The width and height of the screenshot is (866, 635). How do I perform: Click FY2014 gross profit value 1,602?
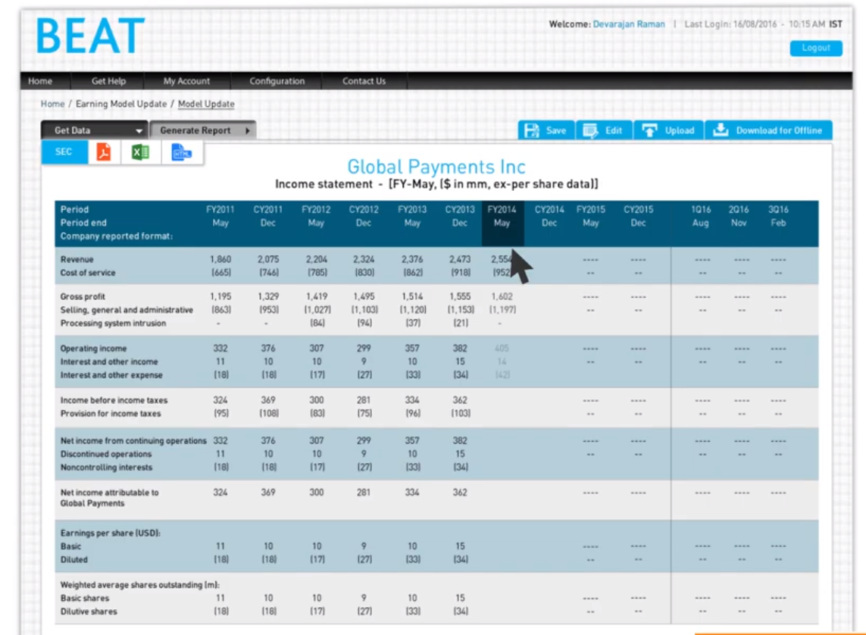click(x=502, y=296)
